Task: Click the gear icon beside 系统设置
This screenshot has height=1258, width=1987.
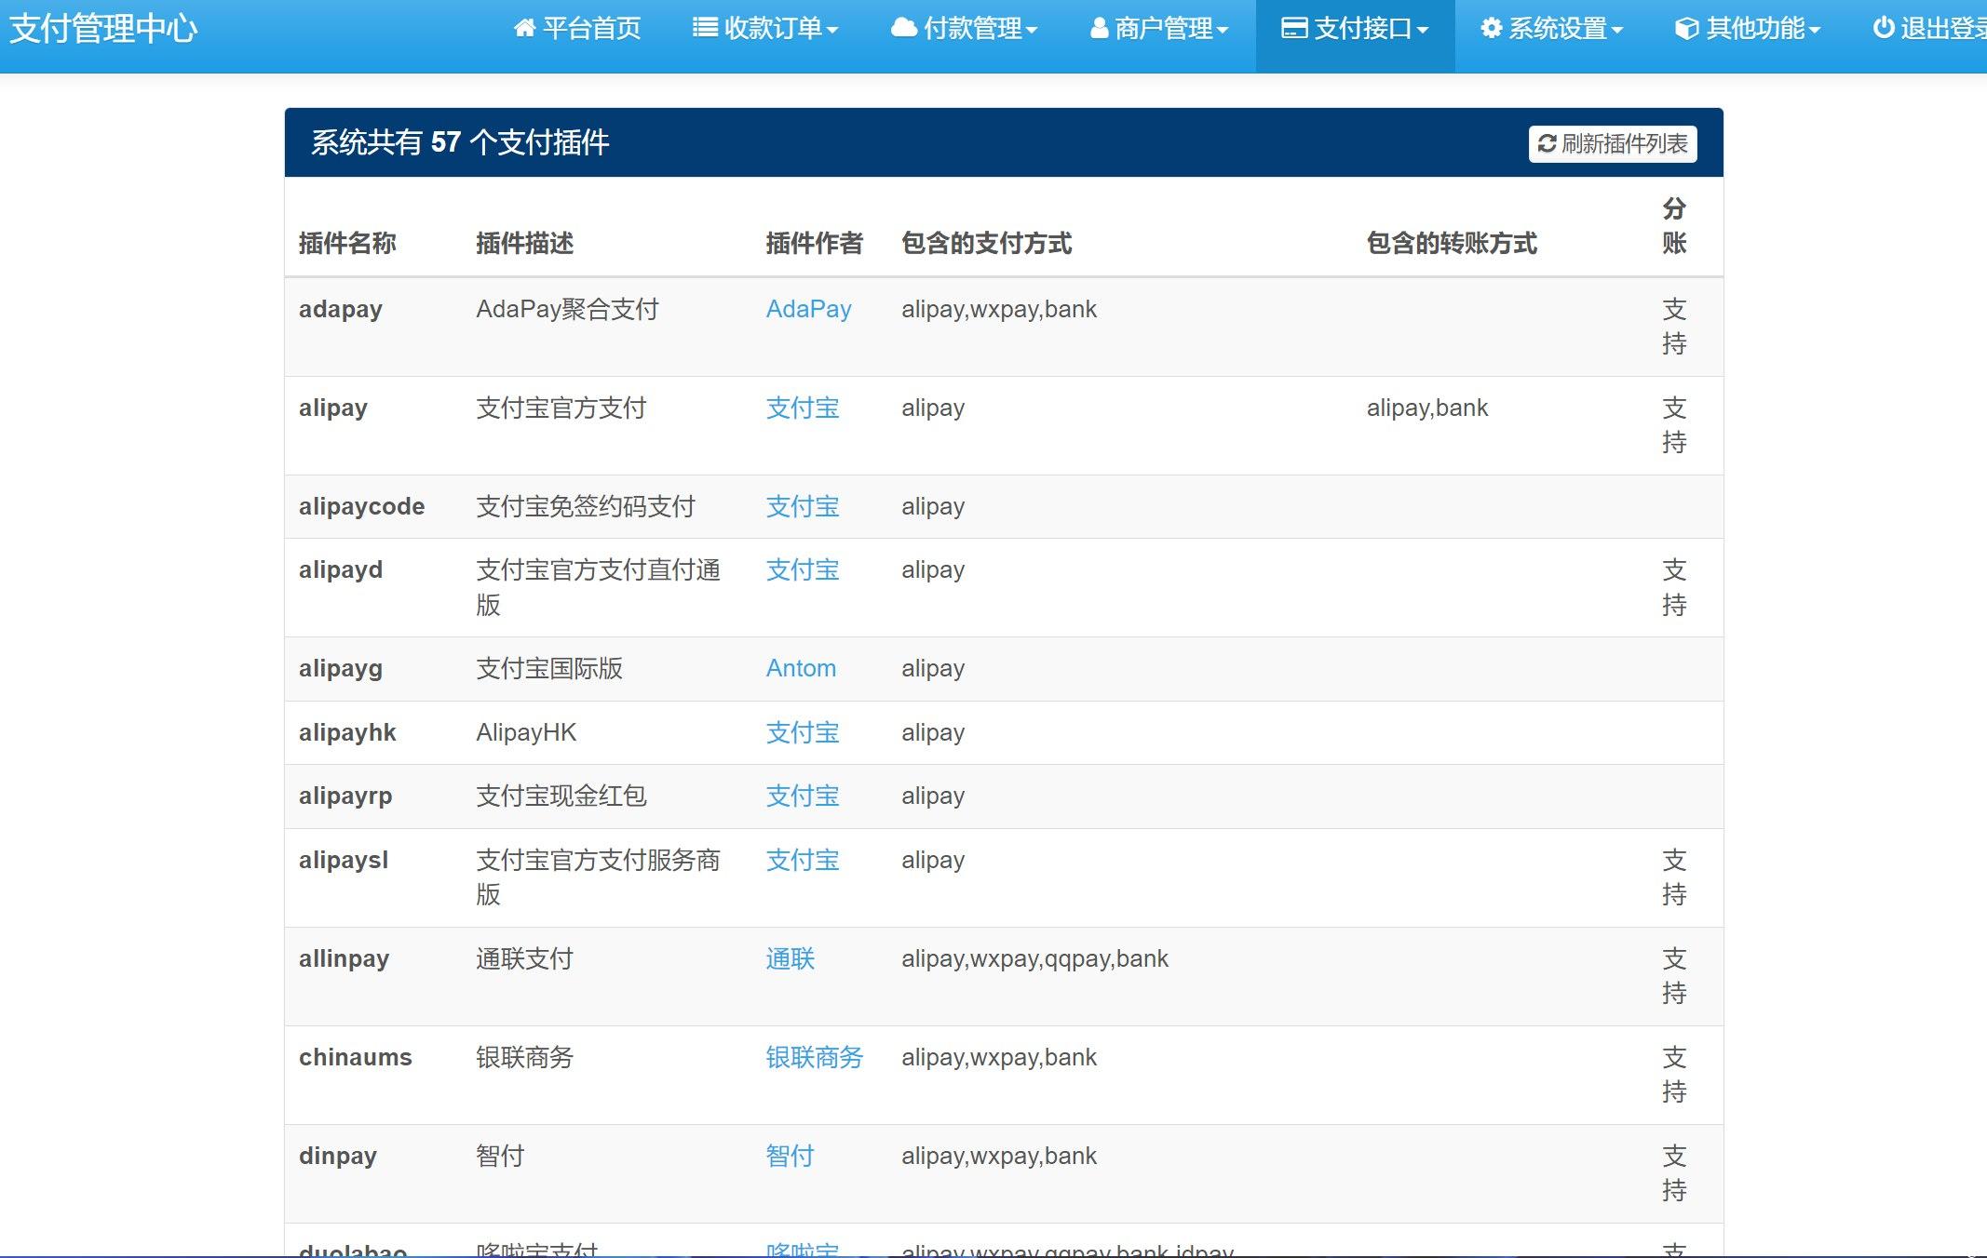Action: (1491, 29)
